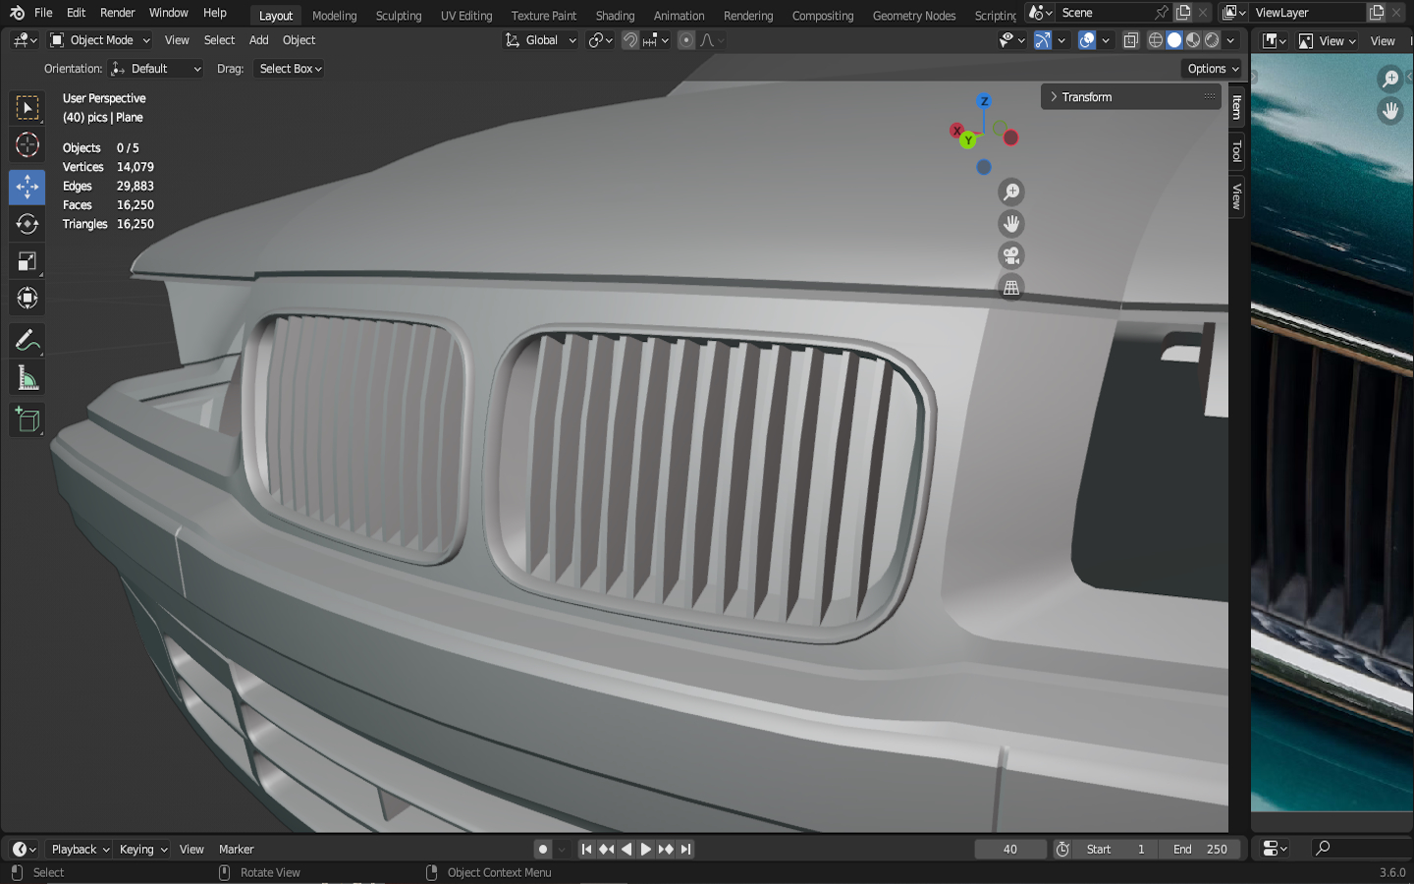Switch perspective/orthographic grid icon

click(1011, 287)
